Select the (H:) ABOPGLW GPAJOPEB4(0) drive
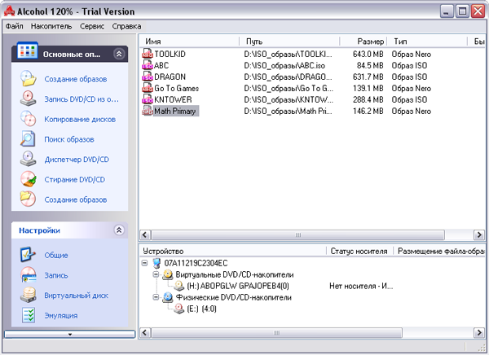 (238, 286)
